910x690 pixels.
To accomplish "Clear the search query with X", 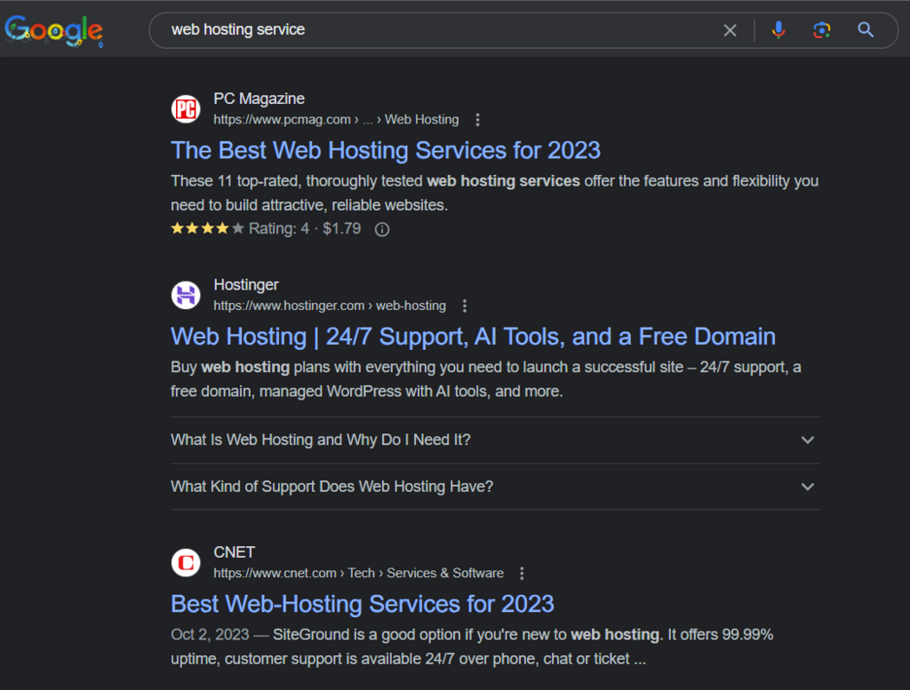I will (x=730, y=30).
